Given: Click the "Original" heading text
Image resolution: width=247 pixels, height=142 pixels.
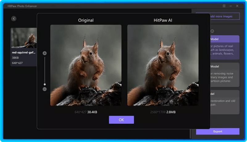Looking at the screenshot, I should 86,20.
